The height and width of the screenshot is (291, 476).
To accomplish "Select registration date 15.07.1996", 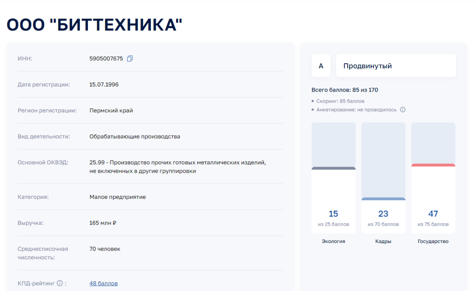I will coord(104,85).
